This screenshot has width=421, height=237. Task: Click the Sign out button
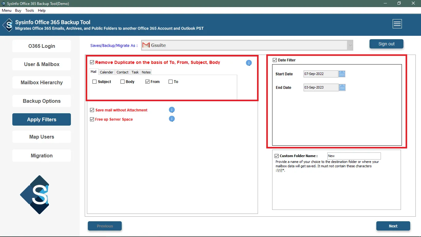coord(386,44)
